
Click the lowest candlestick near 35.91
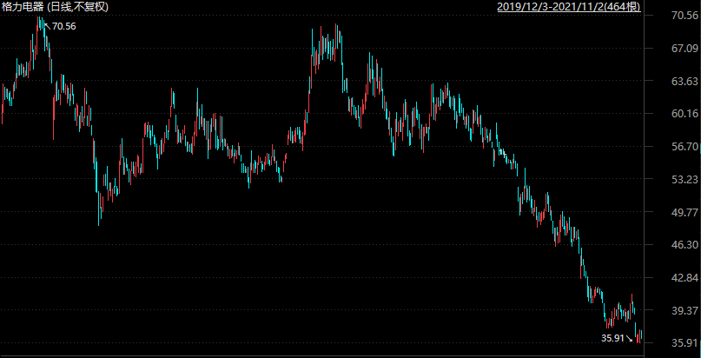pyautogui.click(x=639, y=339)
